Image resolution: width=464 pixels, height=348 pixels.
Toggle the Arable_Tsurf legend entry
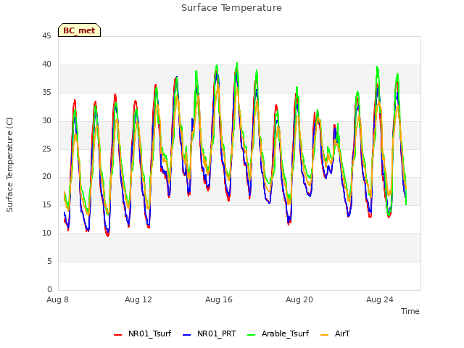[x=278, y=333]
